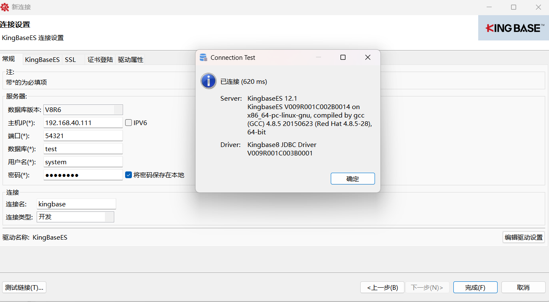Click the 完成(F) button
The height and width of the screenshot is (302, 549).
coord(475,288)
